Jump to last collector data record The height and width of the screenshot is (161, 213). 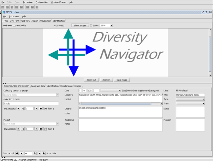click(41, 108)
